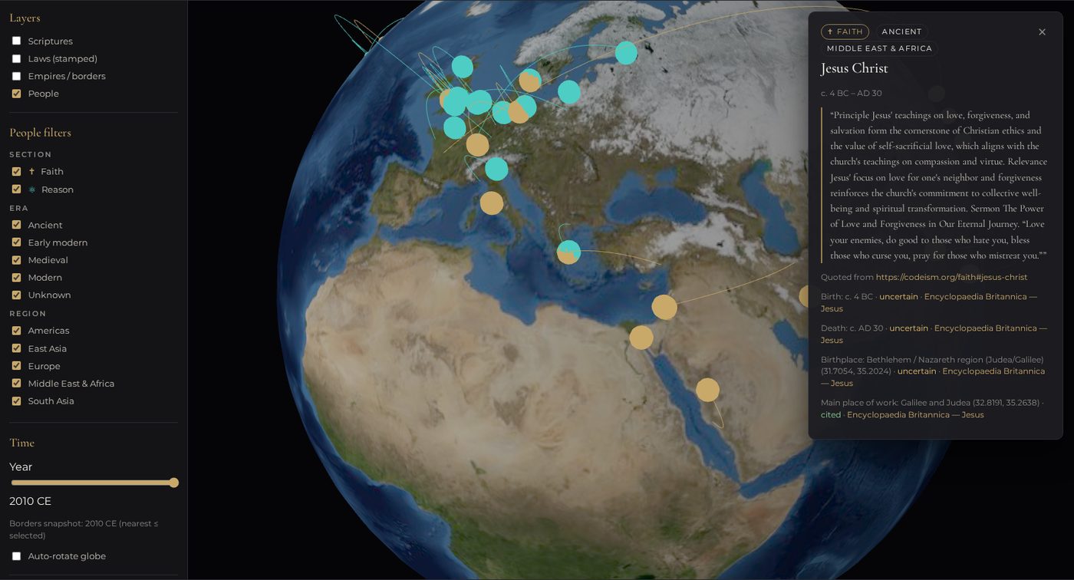Enable Auto-rotate globe option

coord(16,556)
